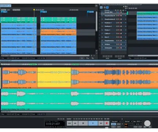Stop playback with the Stop button
This screenshot has width=158, height=132.
click(83, 123)
